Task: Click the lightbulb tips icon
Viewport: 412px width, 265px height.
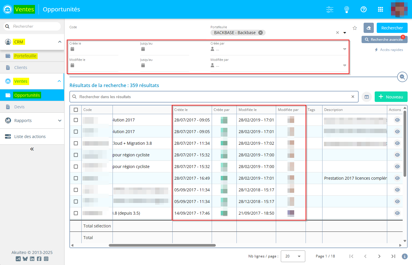Action: pyautogui.click(x=346, y=9)
